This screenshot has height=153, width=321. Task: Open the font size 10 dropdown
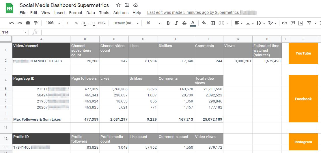[x=153, y=23]
